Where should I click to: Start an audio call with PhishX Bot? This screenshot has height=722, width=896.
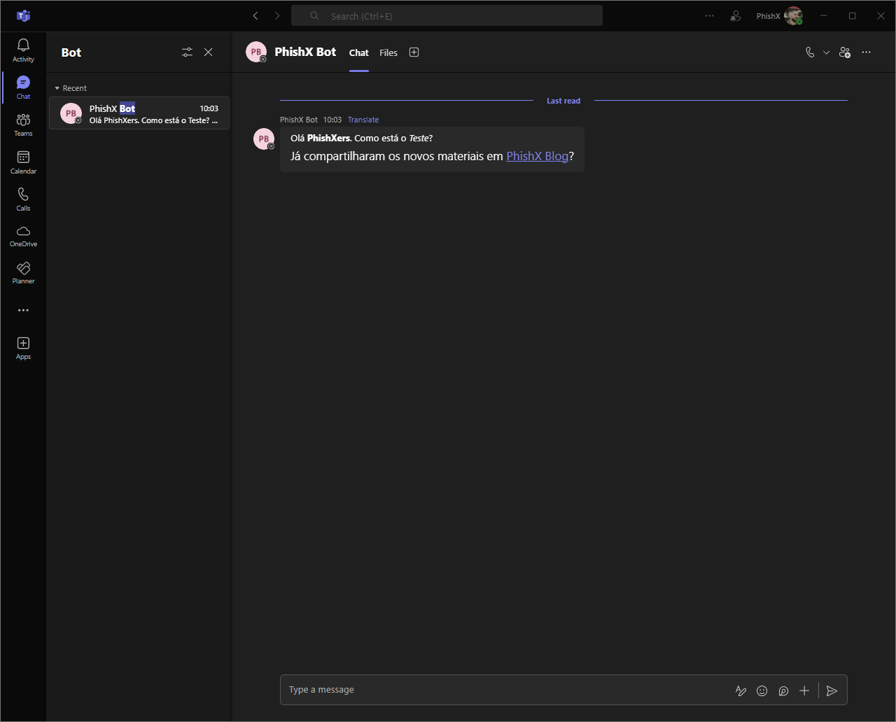point(810,52)
